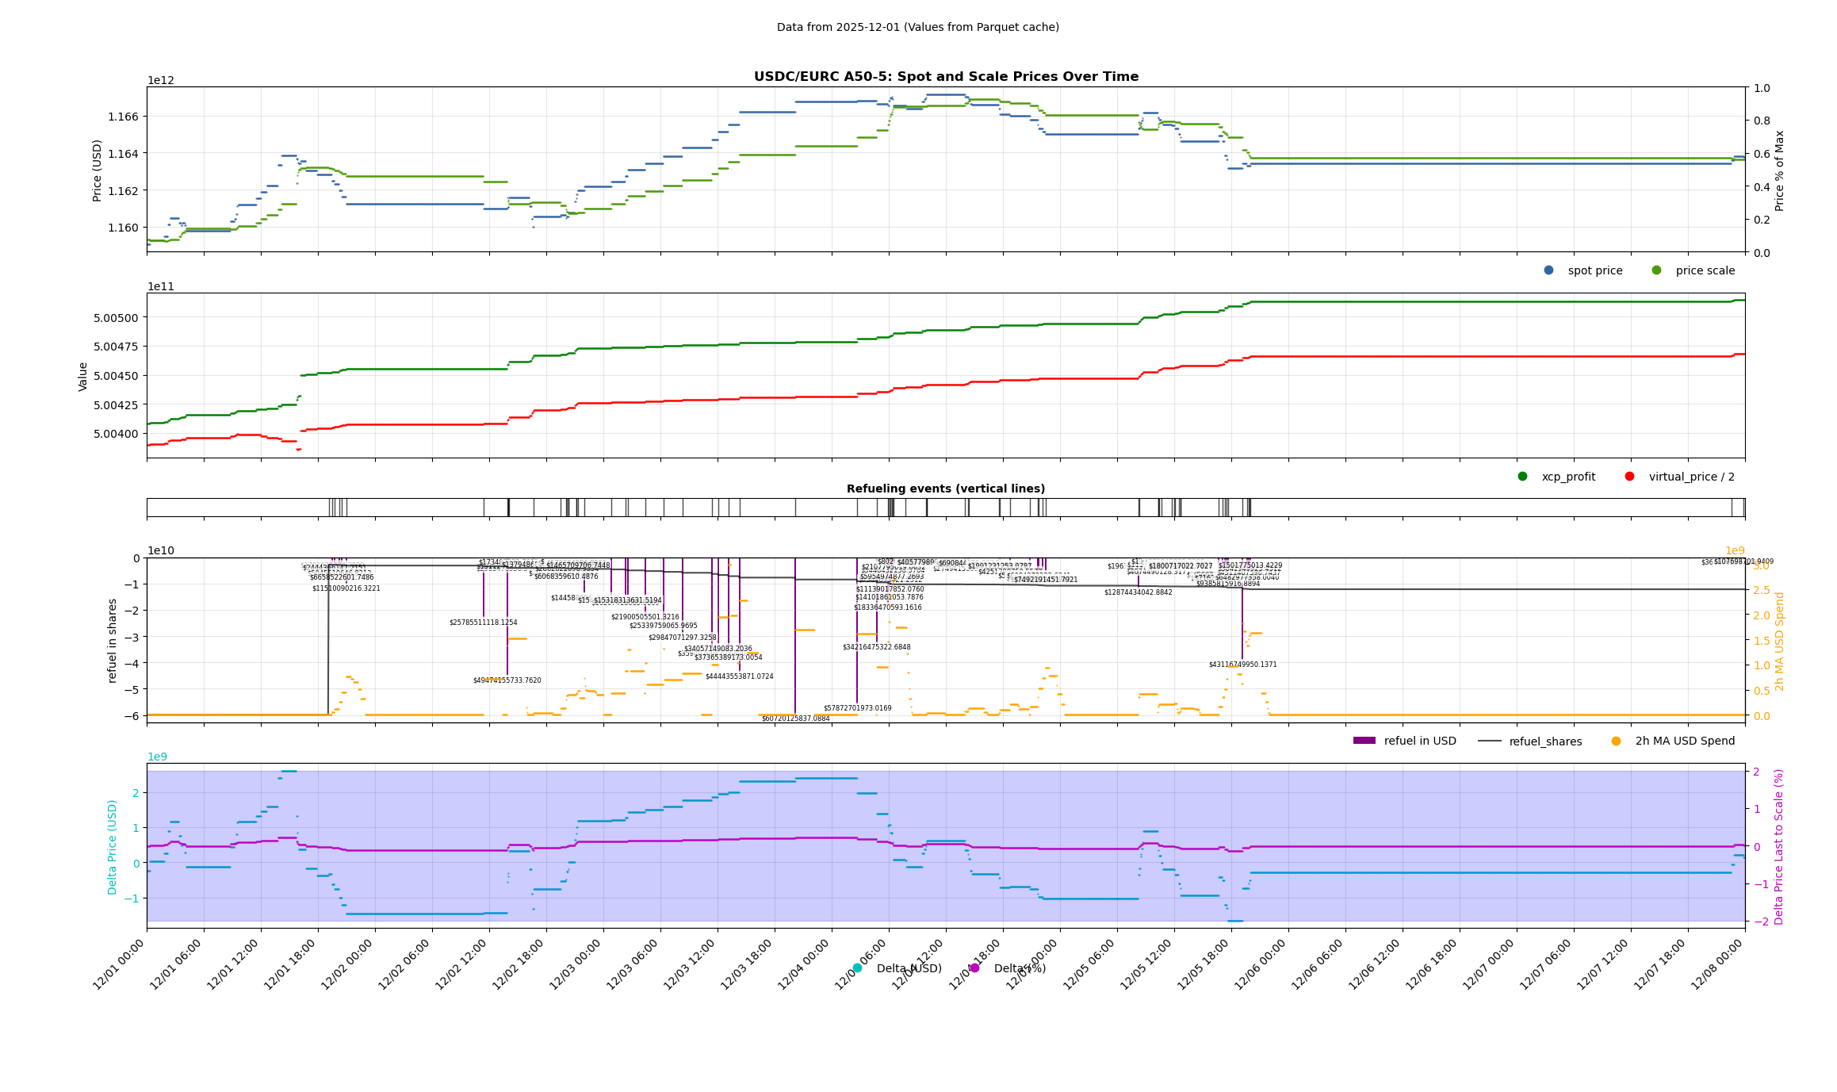Image resolution: width=1837 pixels, height=1092 pixels.
Task: Click the Spot and Scale Prices chart title
Action: coord(946,77)
